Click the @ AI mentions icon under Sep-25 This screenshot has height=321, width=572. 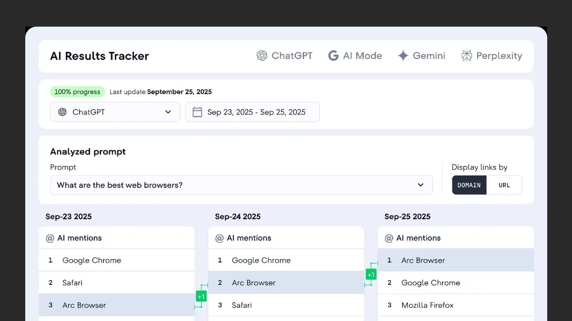pyautogui.click(x=388, y=238)
